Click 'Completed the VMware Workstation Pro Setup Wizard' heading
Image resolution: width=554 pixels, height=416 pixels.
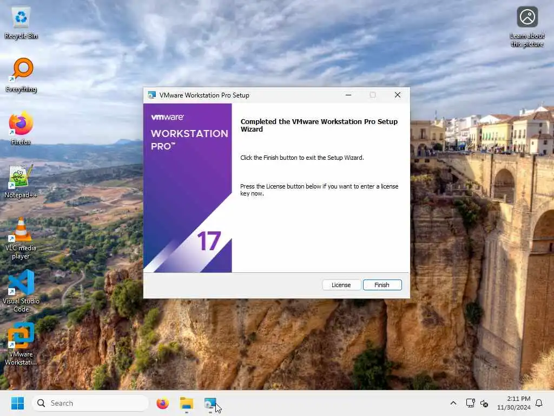pyautogui.click(x=319, y=125)
